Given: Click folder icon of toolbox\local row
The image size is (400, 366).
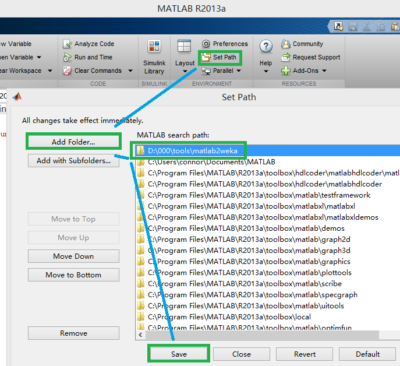Looking at the screenshot, I should (x=140, y=316).
